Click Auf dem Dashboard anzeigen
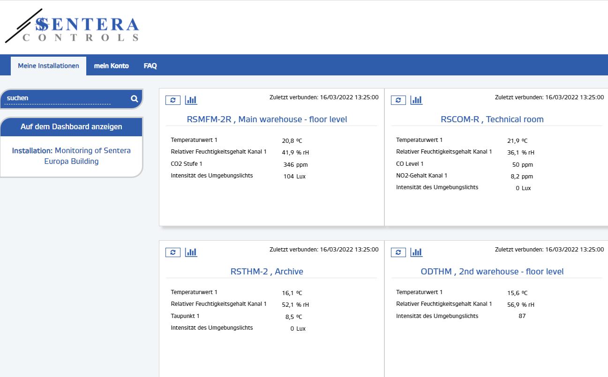 (x=71, y=126)
